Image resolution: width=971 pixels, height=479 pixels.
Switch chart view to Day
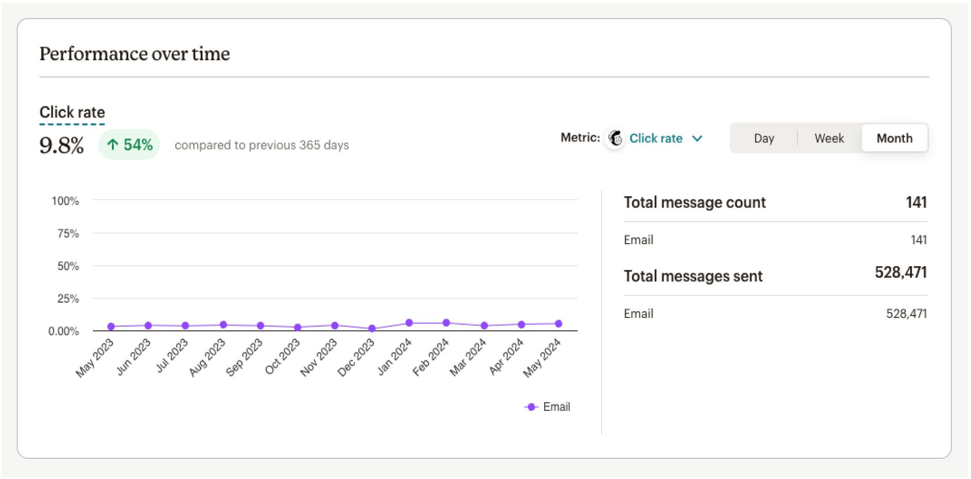click(764, 139)
